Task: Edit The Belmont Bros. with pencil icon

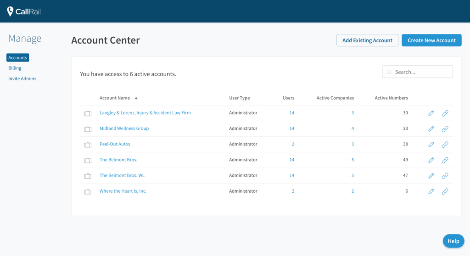Action: [431, 160]
